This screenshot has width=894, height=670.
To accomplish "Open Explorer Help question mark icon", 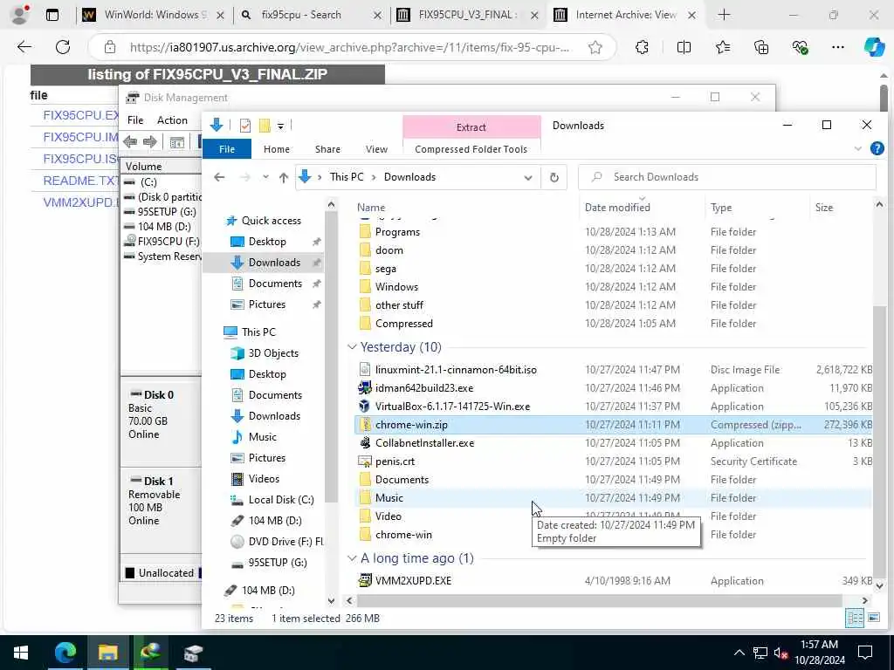I will pyautogui.click(x=877, y=148).
